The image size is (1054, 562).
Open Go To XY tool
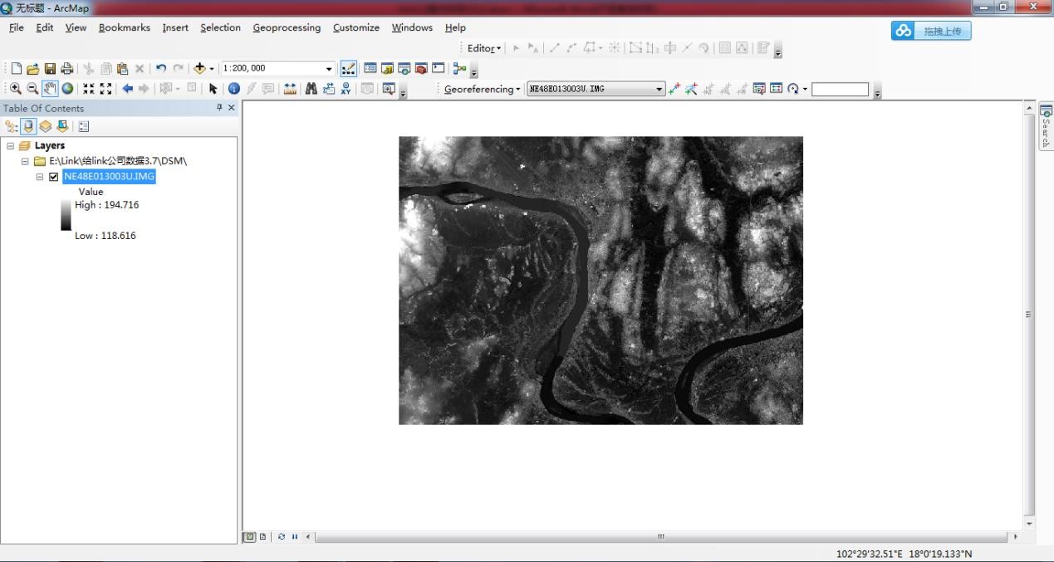pos(346,89)
